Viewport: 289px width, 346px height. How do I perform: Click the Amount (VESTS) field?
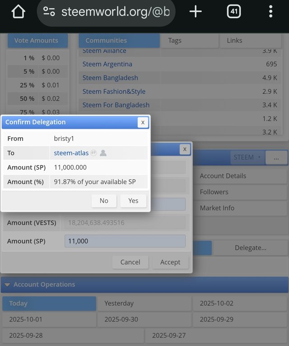tap(125, 223)
